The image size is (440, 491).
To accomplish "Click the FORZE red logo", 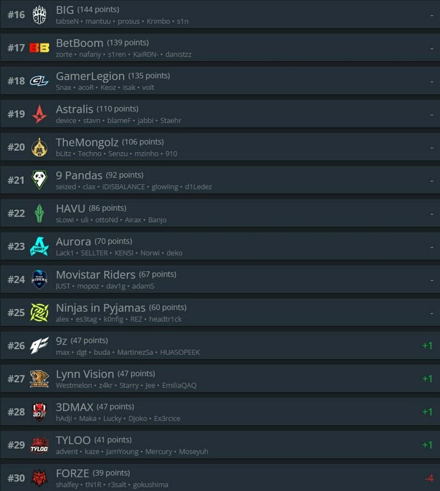I will (39, 478).
